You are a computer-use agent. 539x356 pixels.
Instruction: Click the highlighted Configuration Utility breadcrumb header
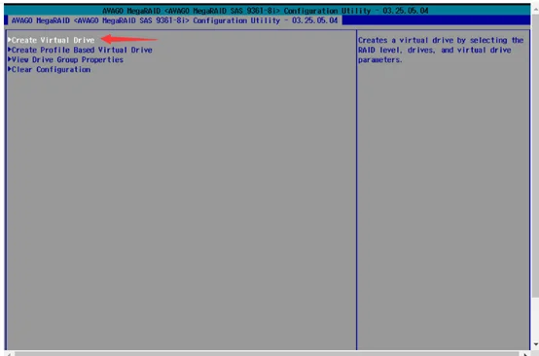pos(174,20)
